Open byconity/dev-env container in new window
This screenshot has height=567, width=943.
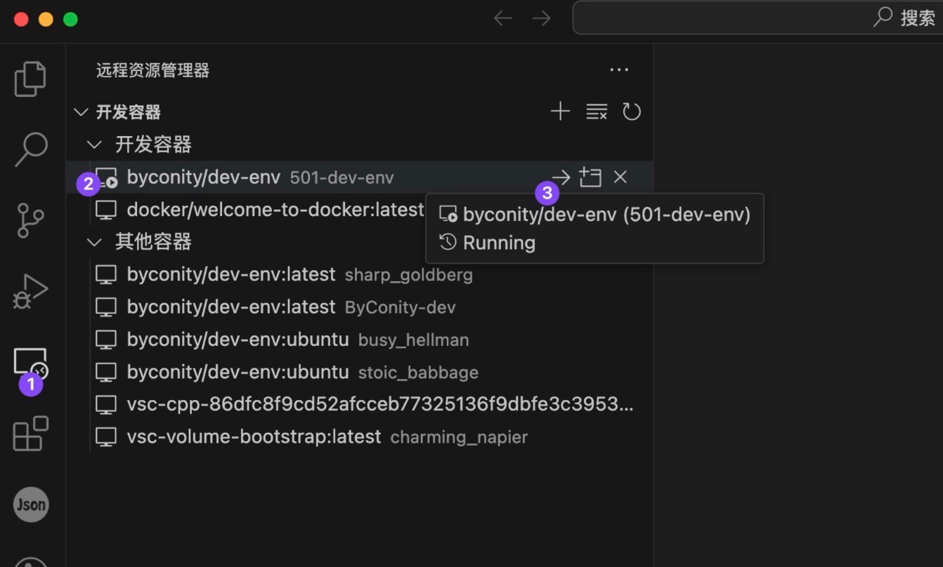point(590,178)
